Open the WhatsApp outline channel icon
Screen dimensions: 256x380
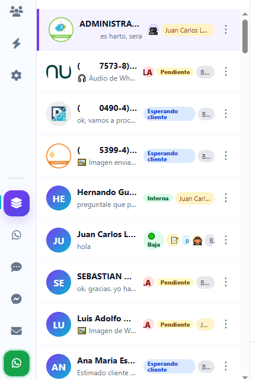tap(17, 235)
